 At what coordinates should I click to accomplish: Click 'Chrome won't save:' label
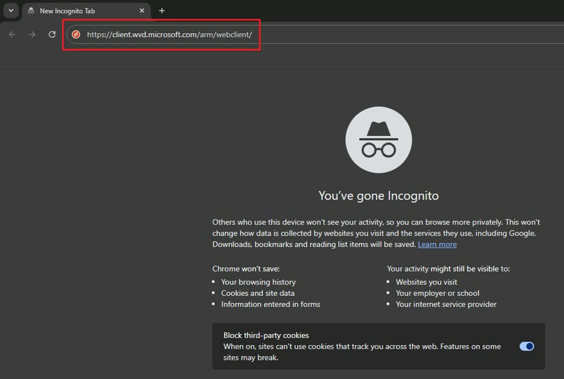246,269
